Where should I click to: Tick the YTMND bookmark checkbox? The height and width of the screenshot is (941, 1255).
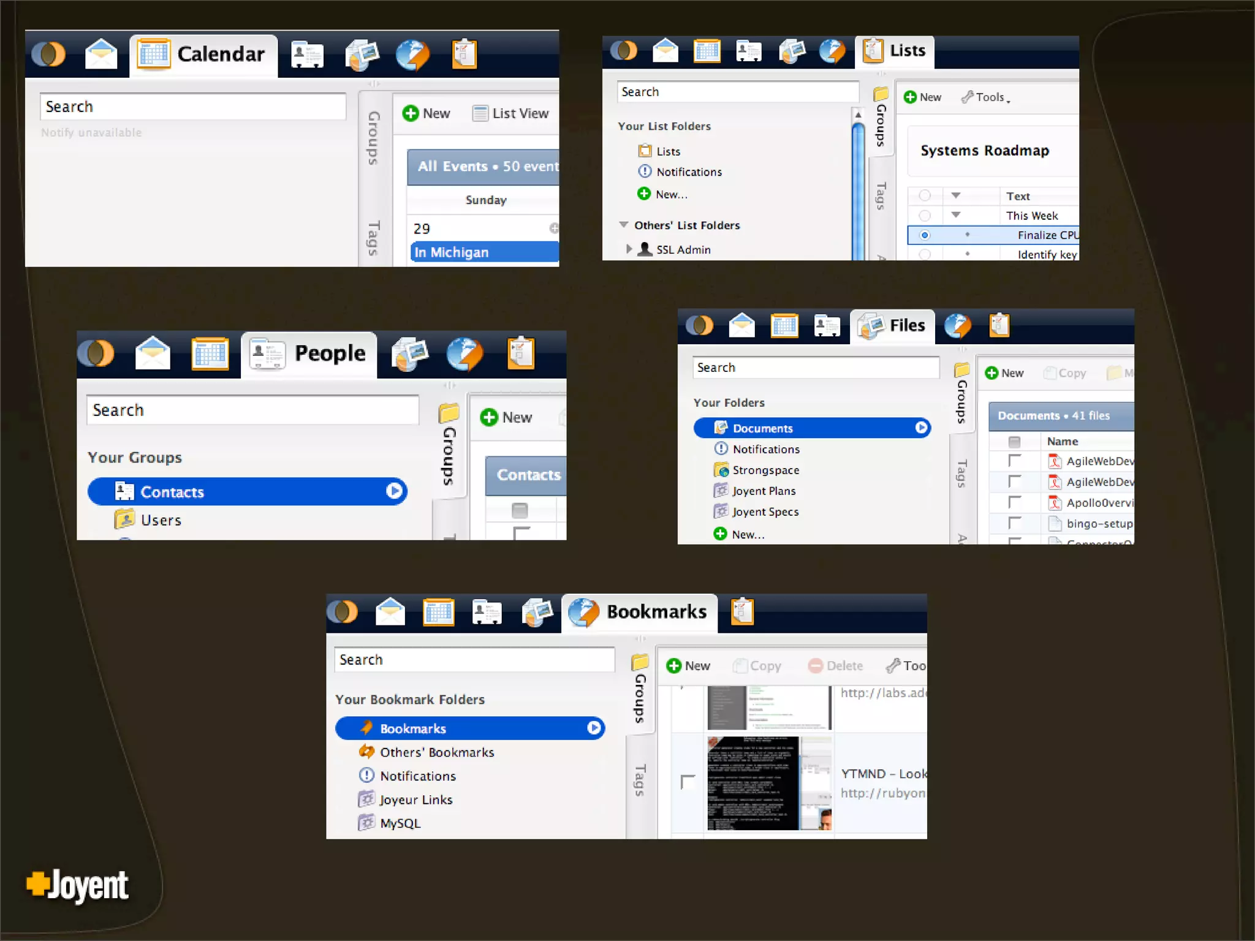point(688,782)
